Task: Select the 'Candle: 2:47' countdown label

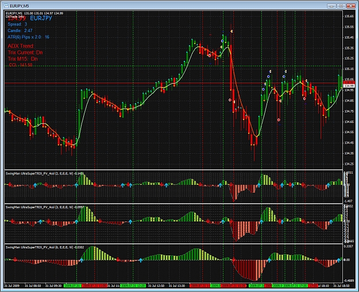Action: (20, 30)
